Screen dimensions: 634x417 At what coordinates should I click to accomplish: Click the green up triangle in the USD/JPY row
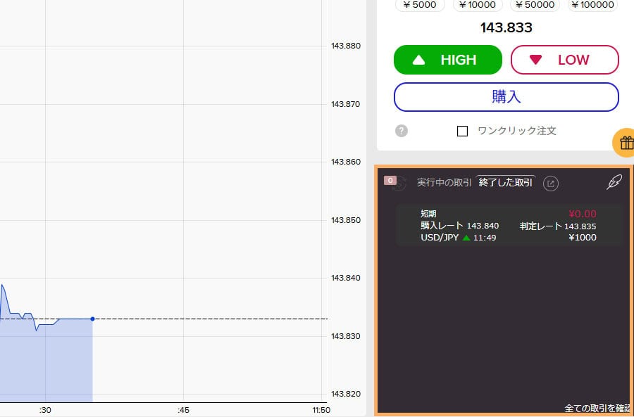click(466, 238)
